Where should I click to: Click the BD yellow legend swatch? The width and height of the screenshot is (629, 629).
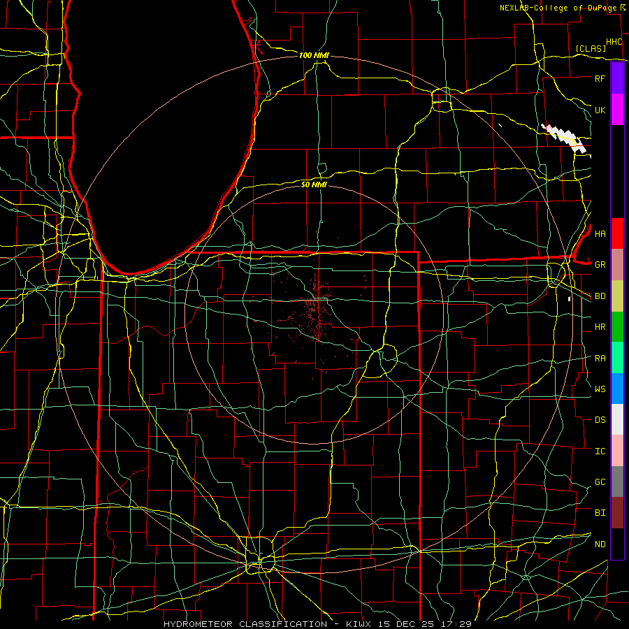(x=617, y=296)
